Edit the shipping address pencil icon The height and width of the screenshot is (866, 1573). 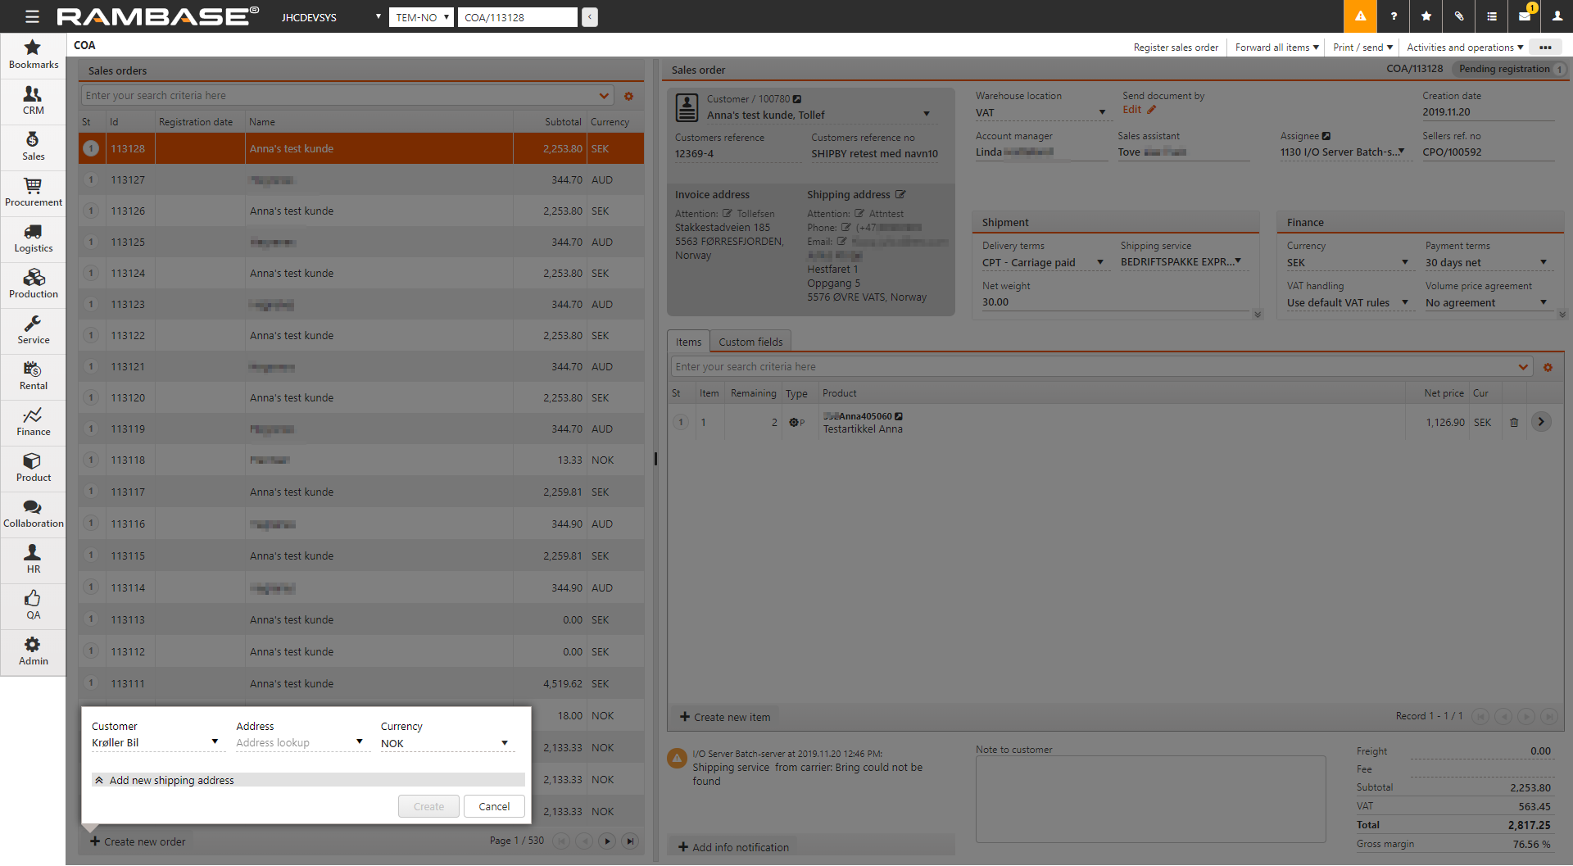900,195
